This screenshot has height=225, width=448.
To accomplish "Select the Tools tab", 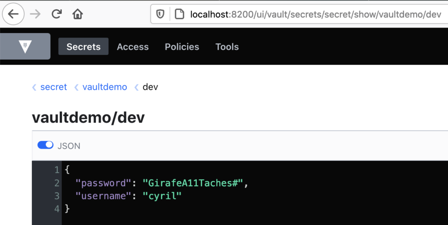I will tap(227, 47).
